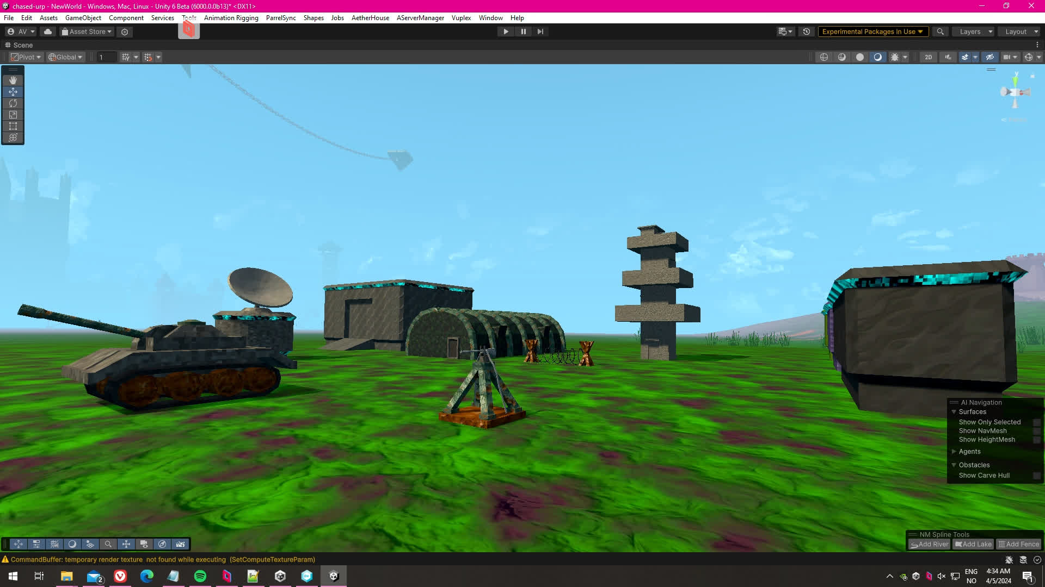Open the Pivot mode dropdown
Image resolution: width=1045 pixels, height=587 pixels.
pos(26,57)
